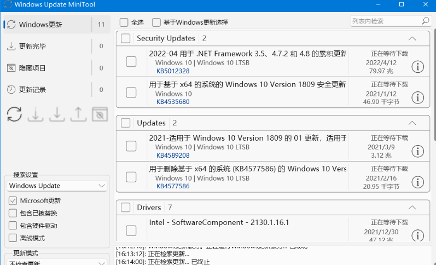436x265 pixels.
Task: Open info for Intel SoftwareComponent driver
Action: [x=417, y=235]
